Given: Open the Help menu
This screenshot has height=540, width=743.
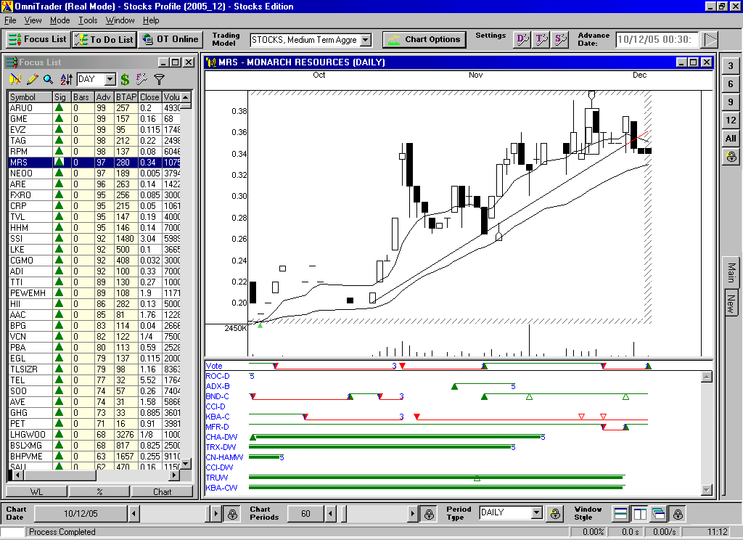Looking at the screenshot, I should click(151, 20).
